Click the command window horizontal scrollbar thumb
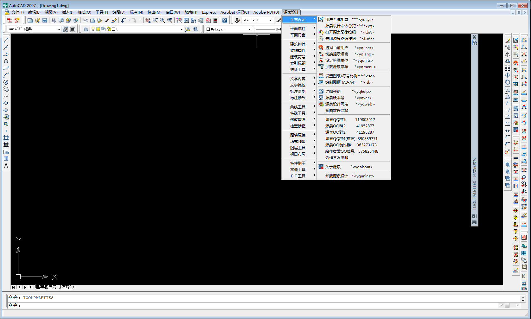 [507, 305]
